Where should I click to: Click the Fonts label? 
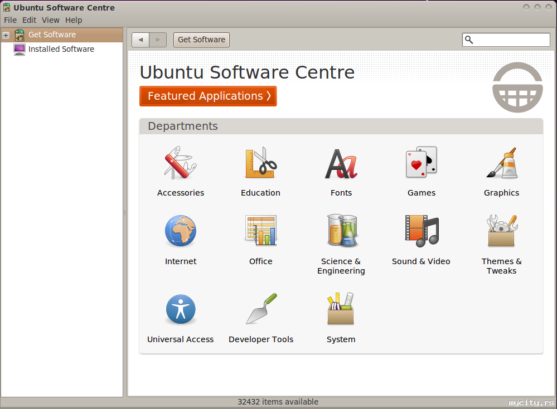click(341, 193)
